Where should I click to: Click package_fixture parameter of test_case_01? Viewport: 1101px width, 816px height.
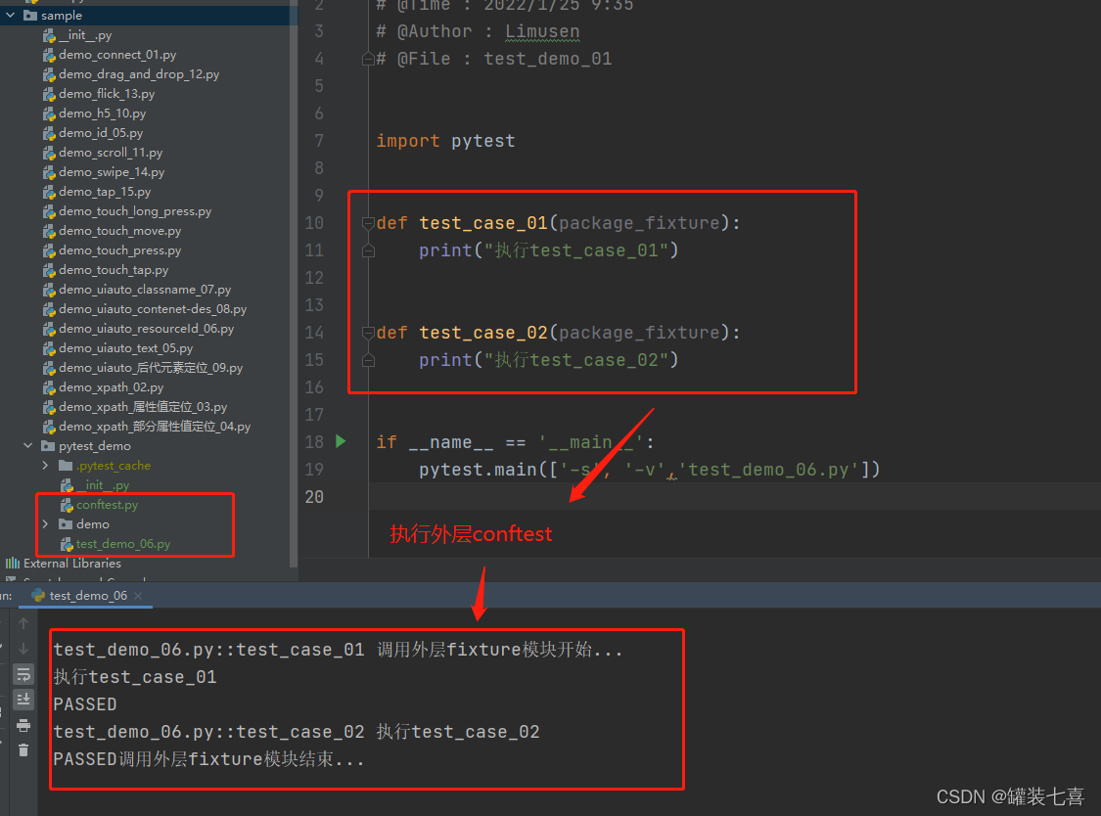[639, 223]
